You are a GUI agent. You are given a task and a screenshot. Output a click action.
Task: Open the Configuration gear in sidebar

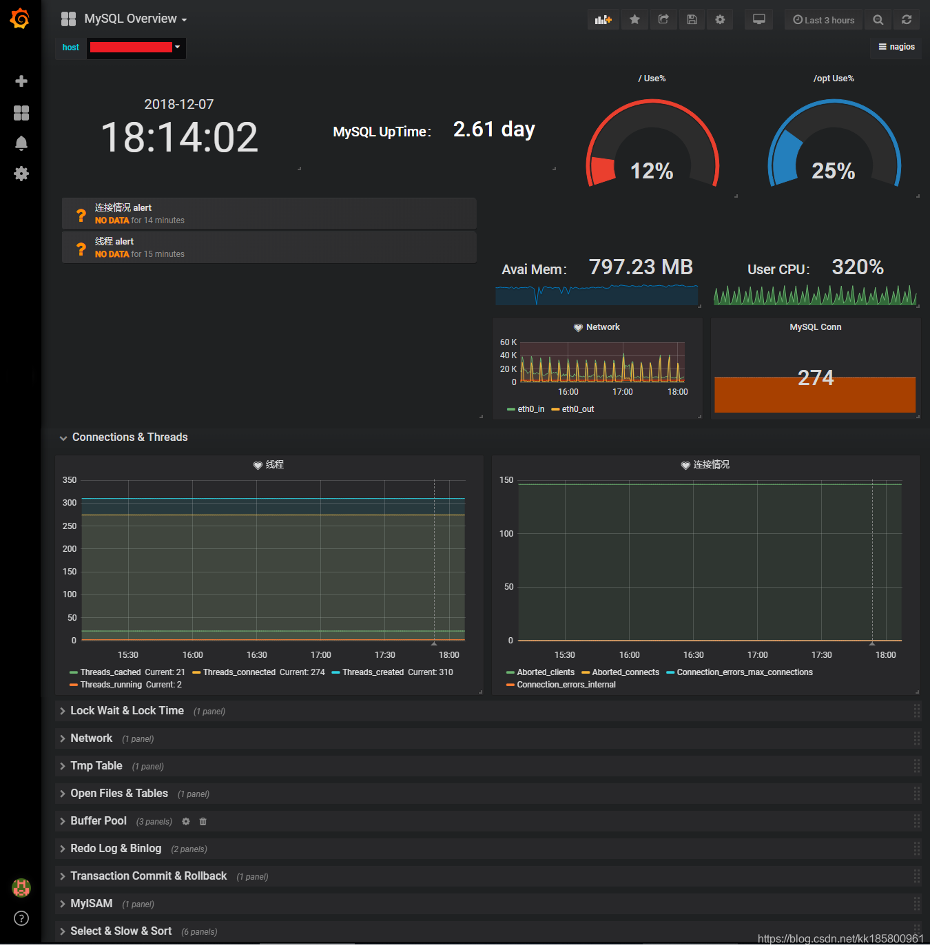[x=21, y=174]
